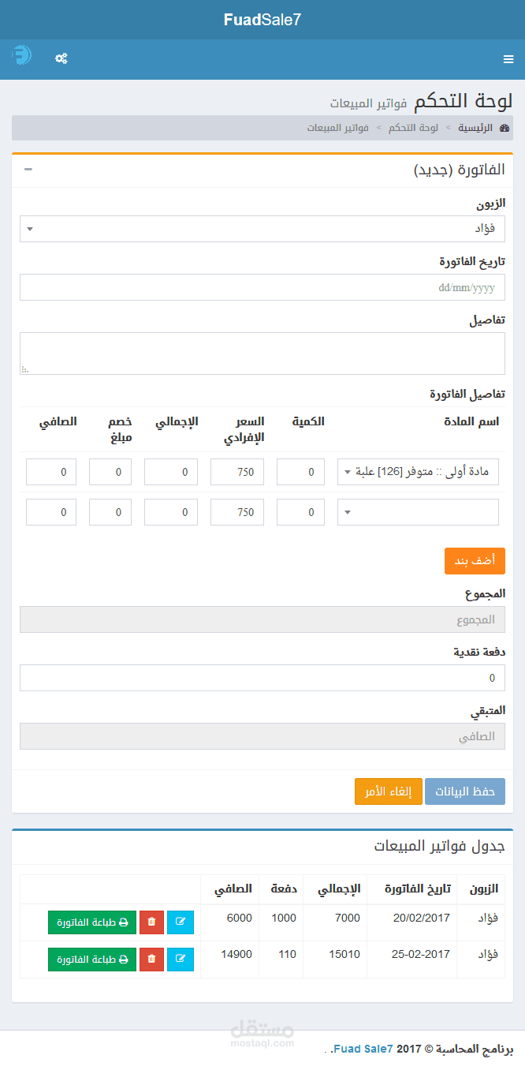
Task: Open لوحة التحكم breadcrumb link
Action: pos(413,128)
